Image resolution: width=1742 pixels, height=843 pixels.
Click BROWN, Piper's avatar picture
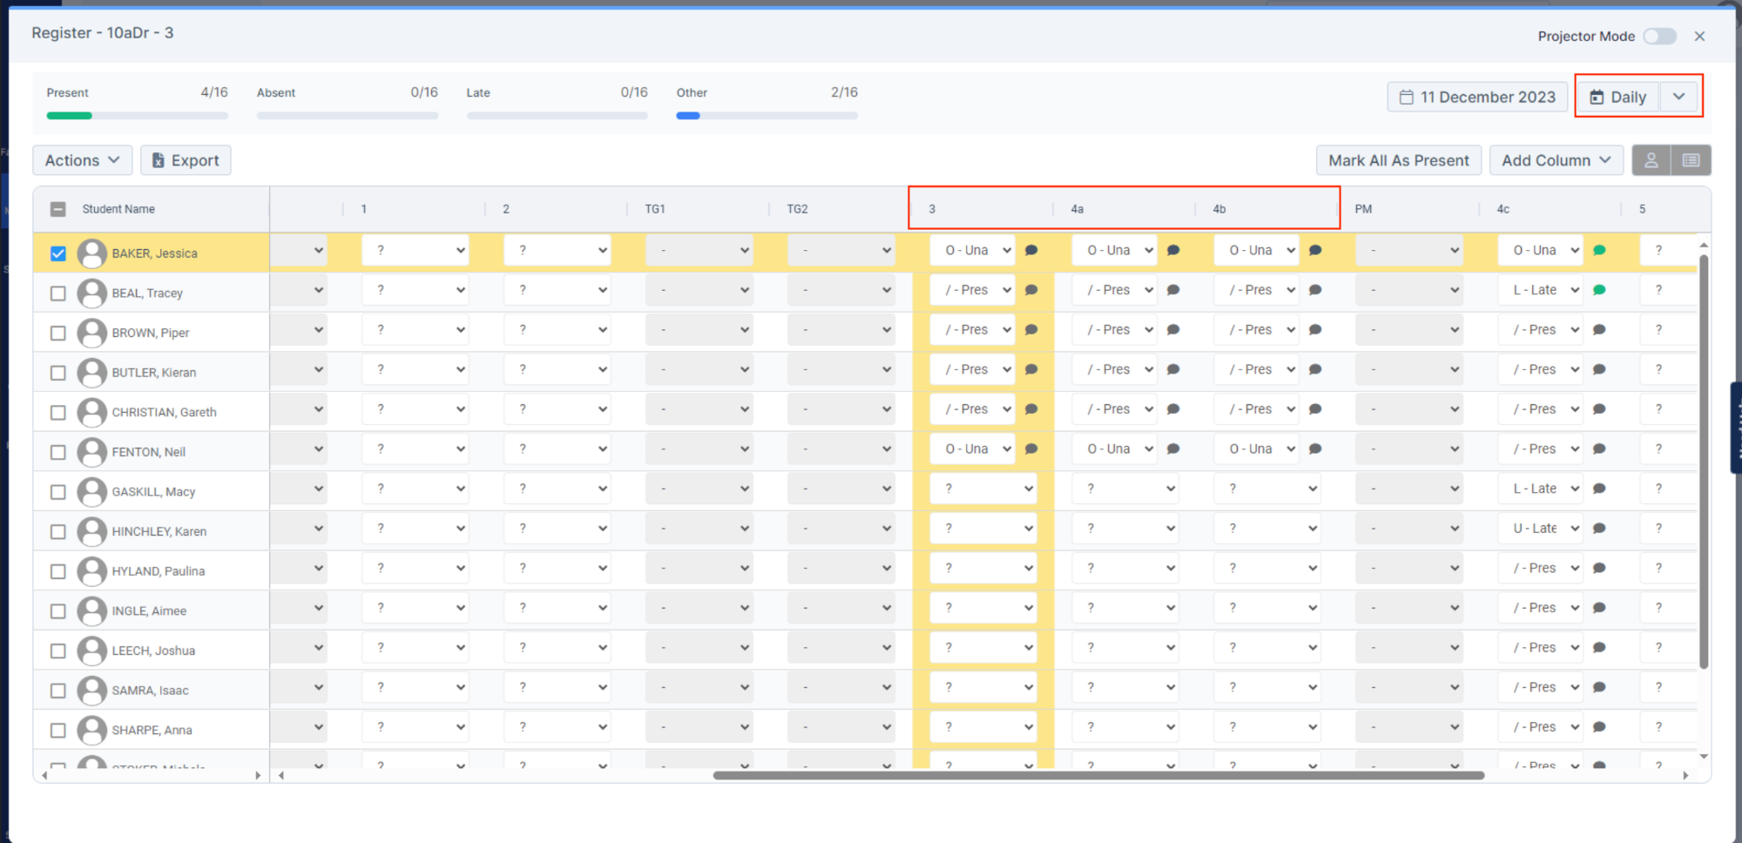click(93, 332)
